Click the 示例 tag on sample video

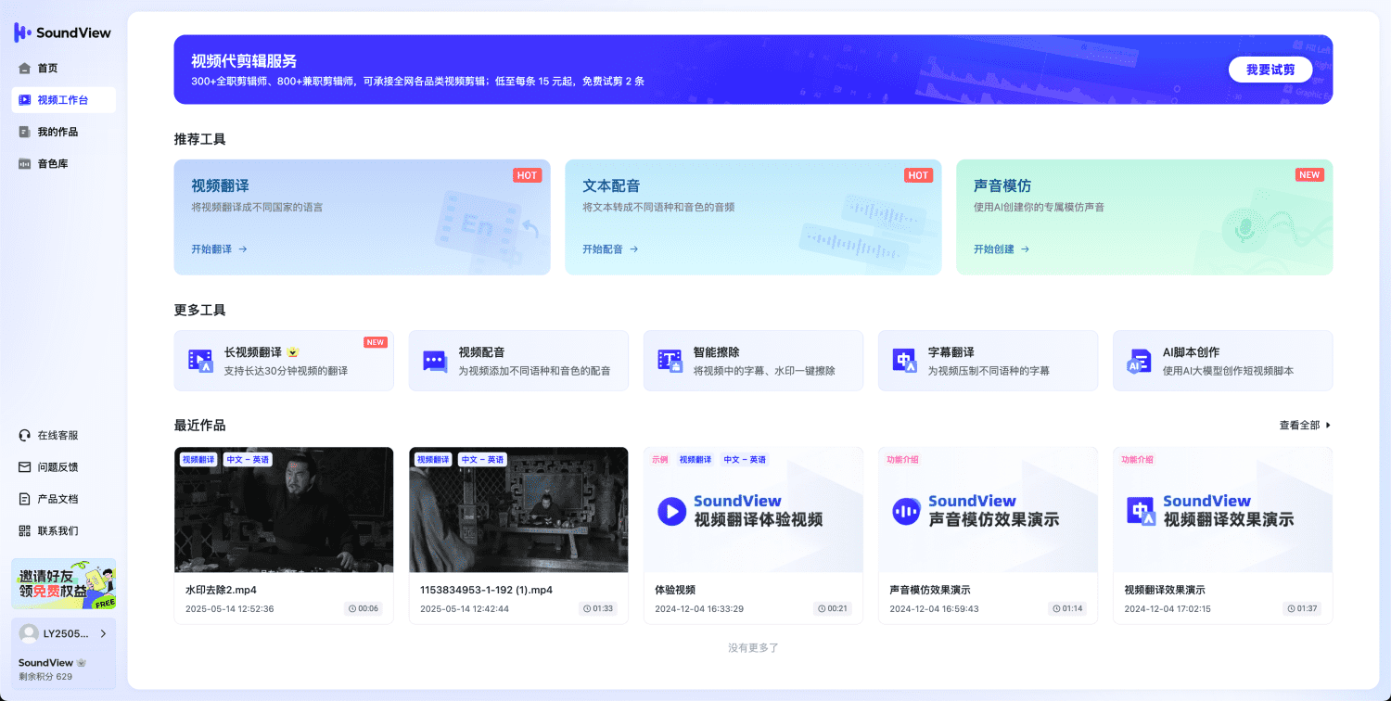659,460
